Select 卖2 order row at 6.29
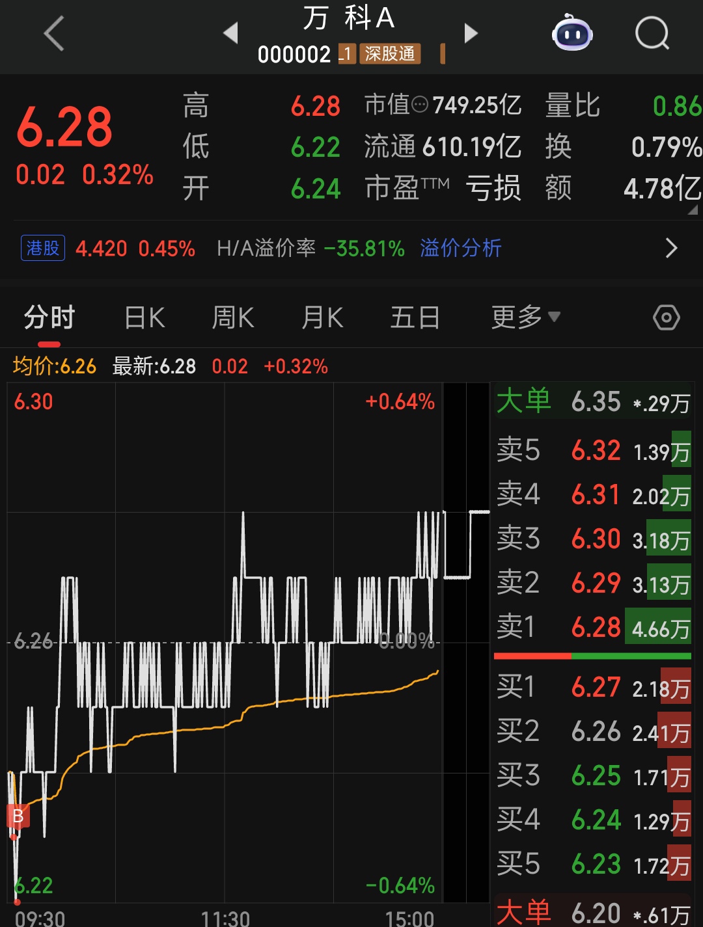This screenshot has height=927, width=703. click(x=593, y=583)
